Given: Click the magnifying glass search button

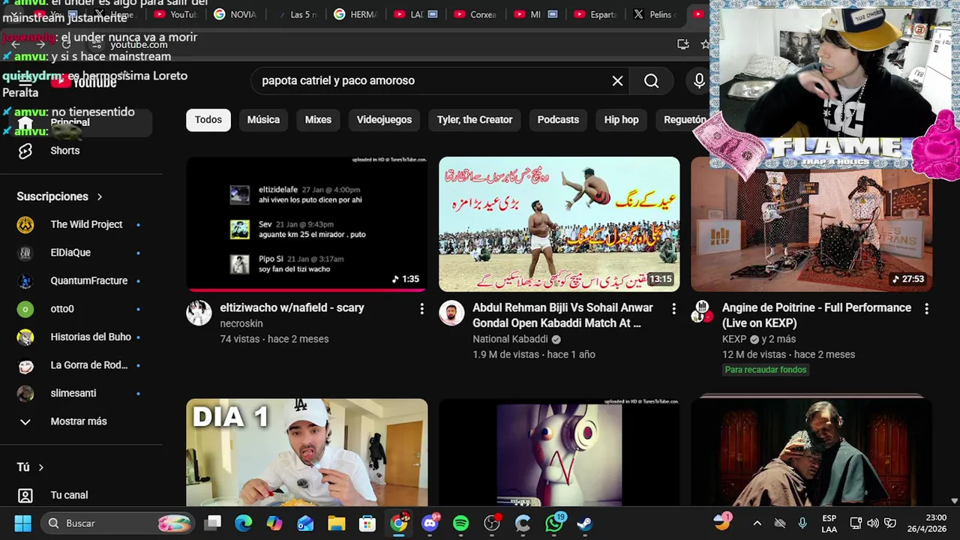Looking at the screenshot, I should (x=651, y=81).
